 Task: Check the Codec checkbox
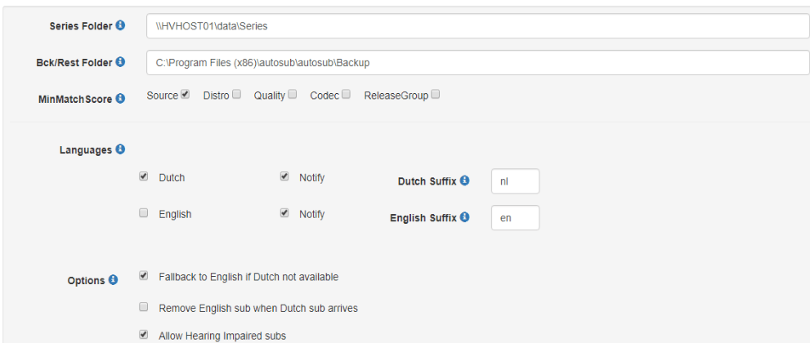pos(346,95)
